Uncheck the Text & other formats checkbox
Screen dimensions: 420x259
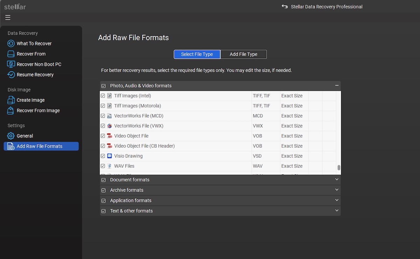click(x=103, y=211)
